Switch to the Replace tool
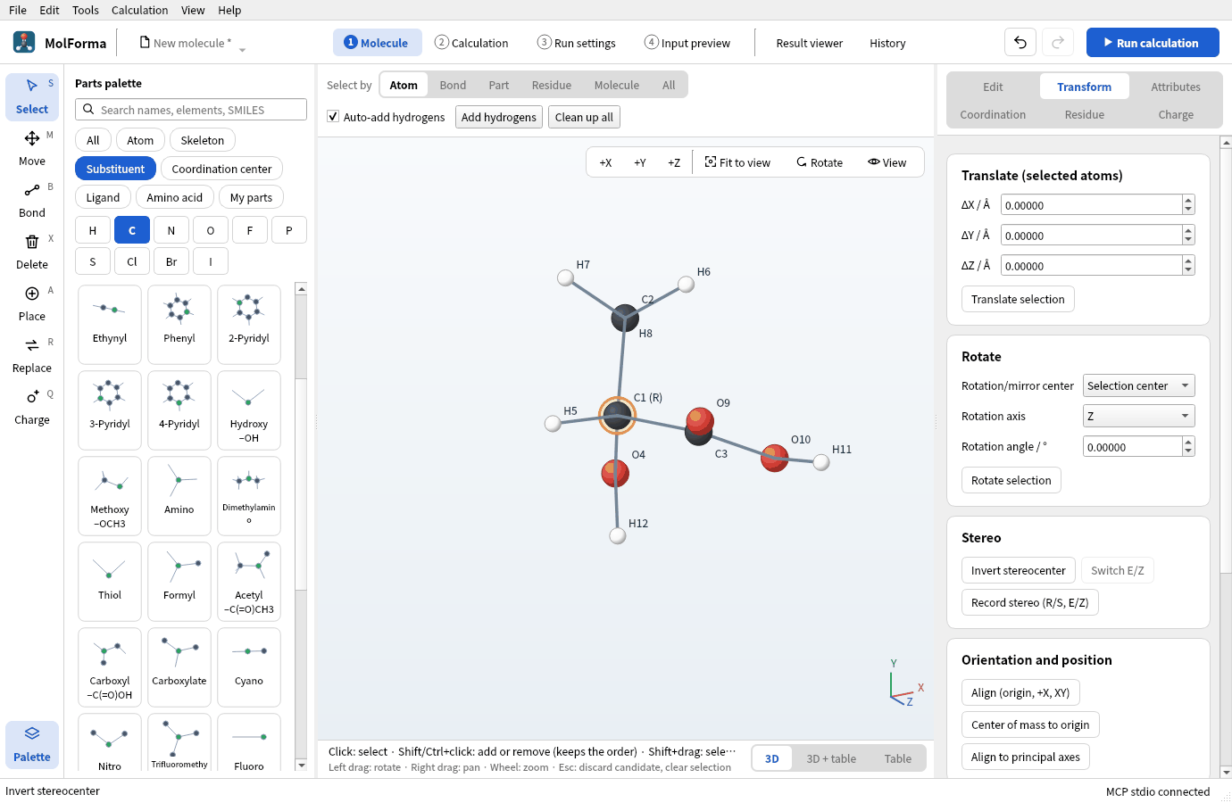The image size is (1232, 803). tap(32, 355)
